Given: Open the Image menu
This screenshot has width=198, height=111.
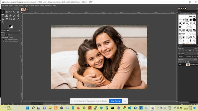Looking at the screenshot, I should tap(21, 6).
